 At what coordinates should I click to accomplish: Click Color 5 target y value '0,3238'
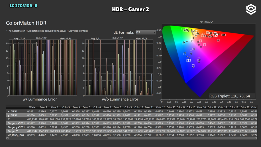[x=86, y=127]
